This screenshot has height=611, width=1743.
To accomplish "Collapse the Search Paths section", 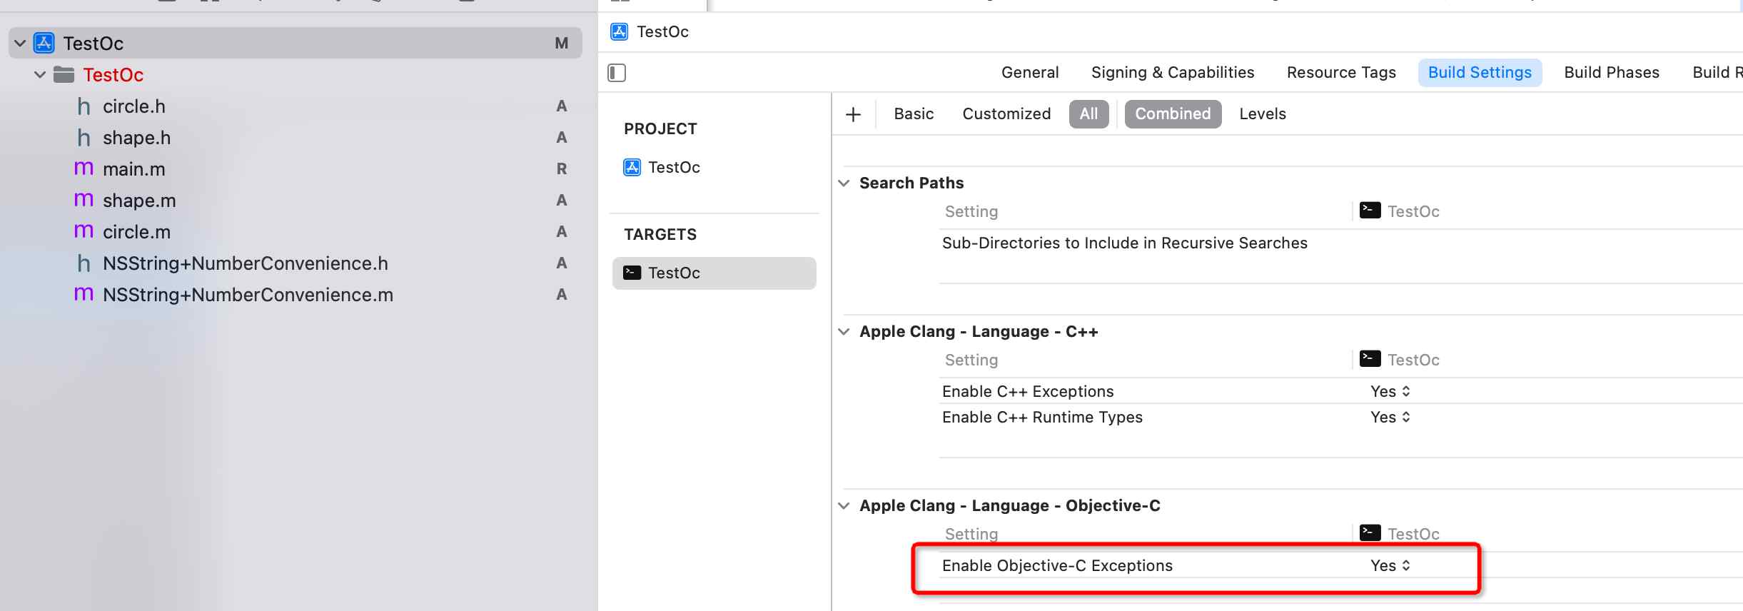I will click(x=844, y=183).
